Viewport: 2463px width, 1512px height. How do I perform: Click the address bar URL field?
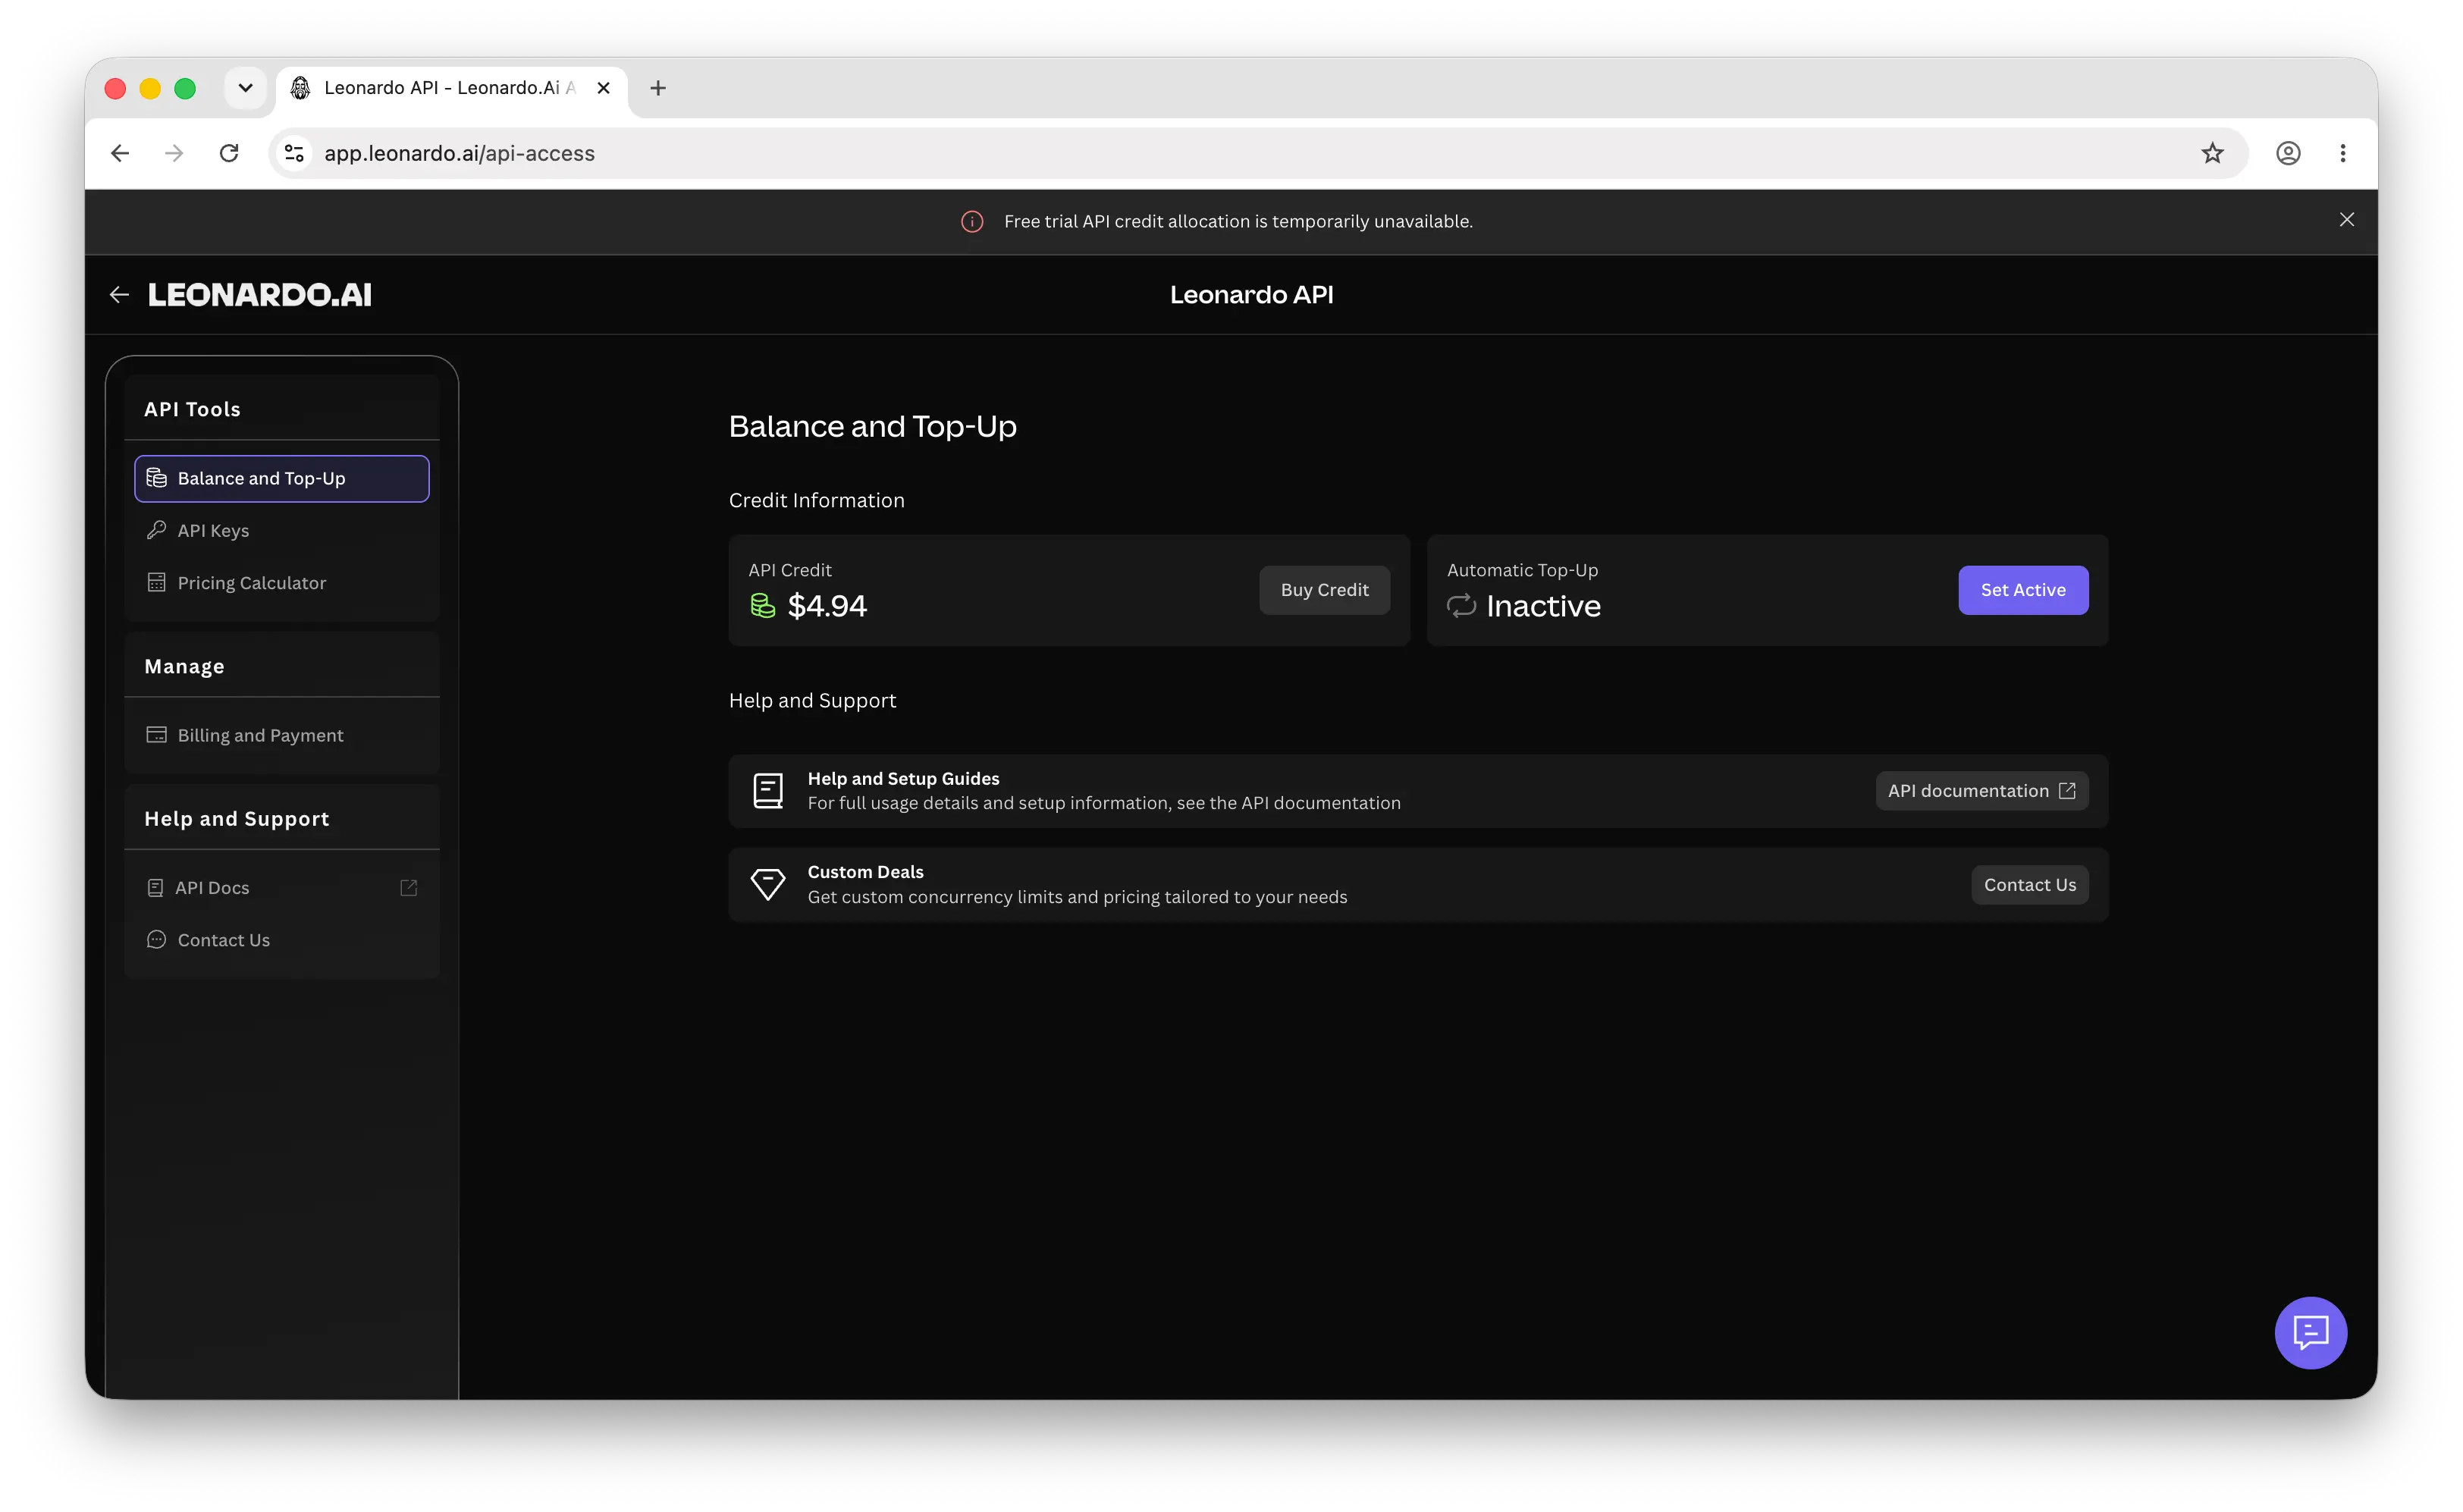1258,153
